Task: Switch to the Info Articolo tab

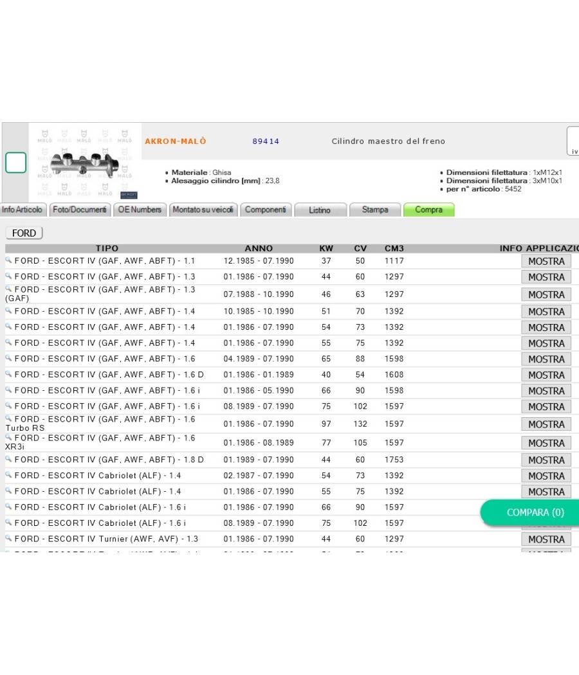Action: (x=23, y=210)
